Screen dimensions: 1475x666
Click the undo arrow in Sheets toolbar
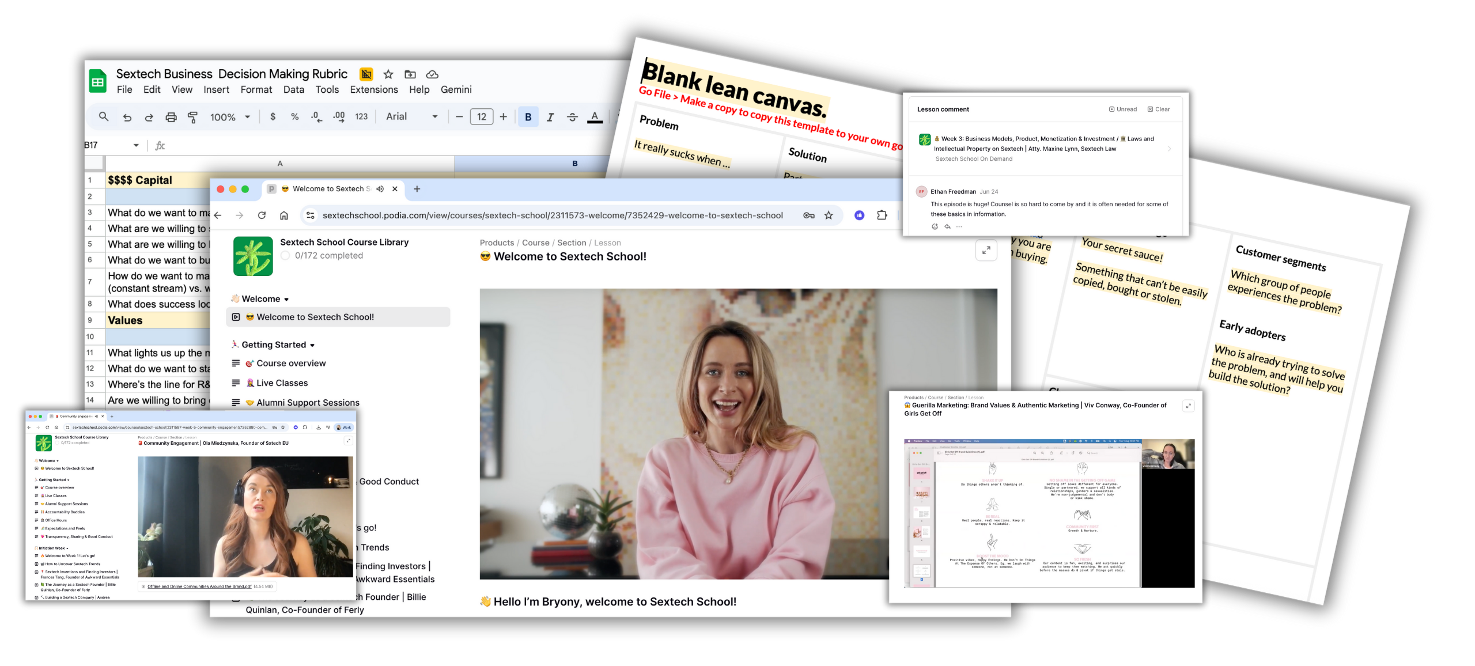coord(127,117)
